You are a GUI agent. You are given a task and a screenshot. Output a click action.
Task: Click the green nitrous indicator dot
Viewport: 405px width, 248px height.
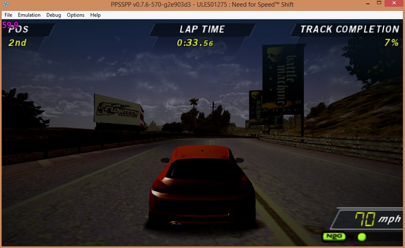(x=362, y=237)
